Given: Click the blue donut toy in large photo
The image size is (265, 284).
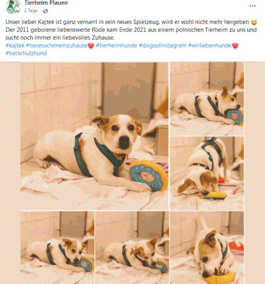Looking at the screenshot, I should [x=148, y=175].
